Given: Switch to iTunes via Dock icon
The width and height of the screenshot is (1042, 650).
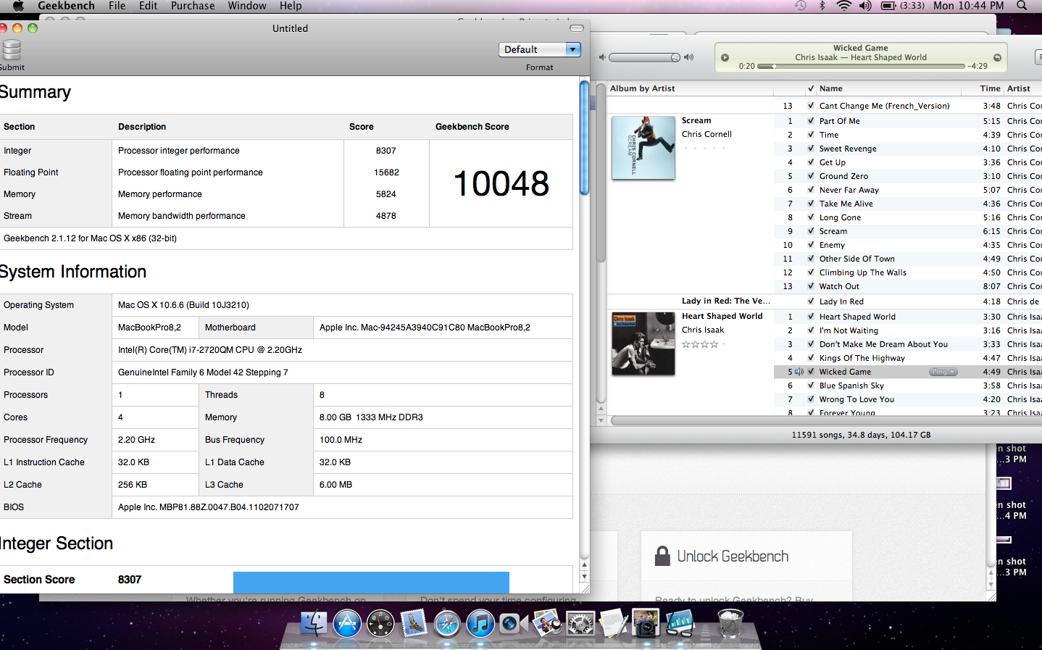Looking at the screenshot, I should pos(480,622).
